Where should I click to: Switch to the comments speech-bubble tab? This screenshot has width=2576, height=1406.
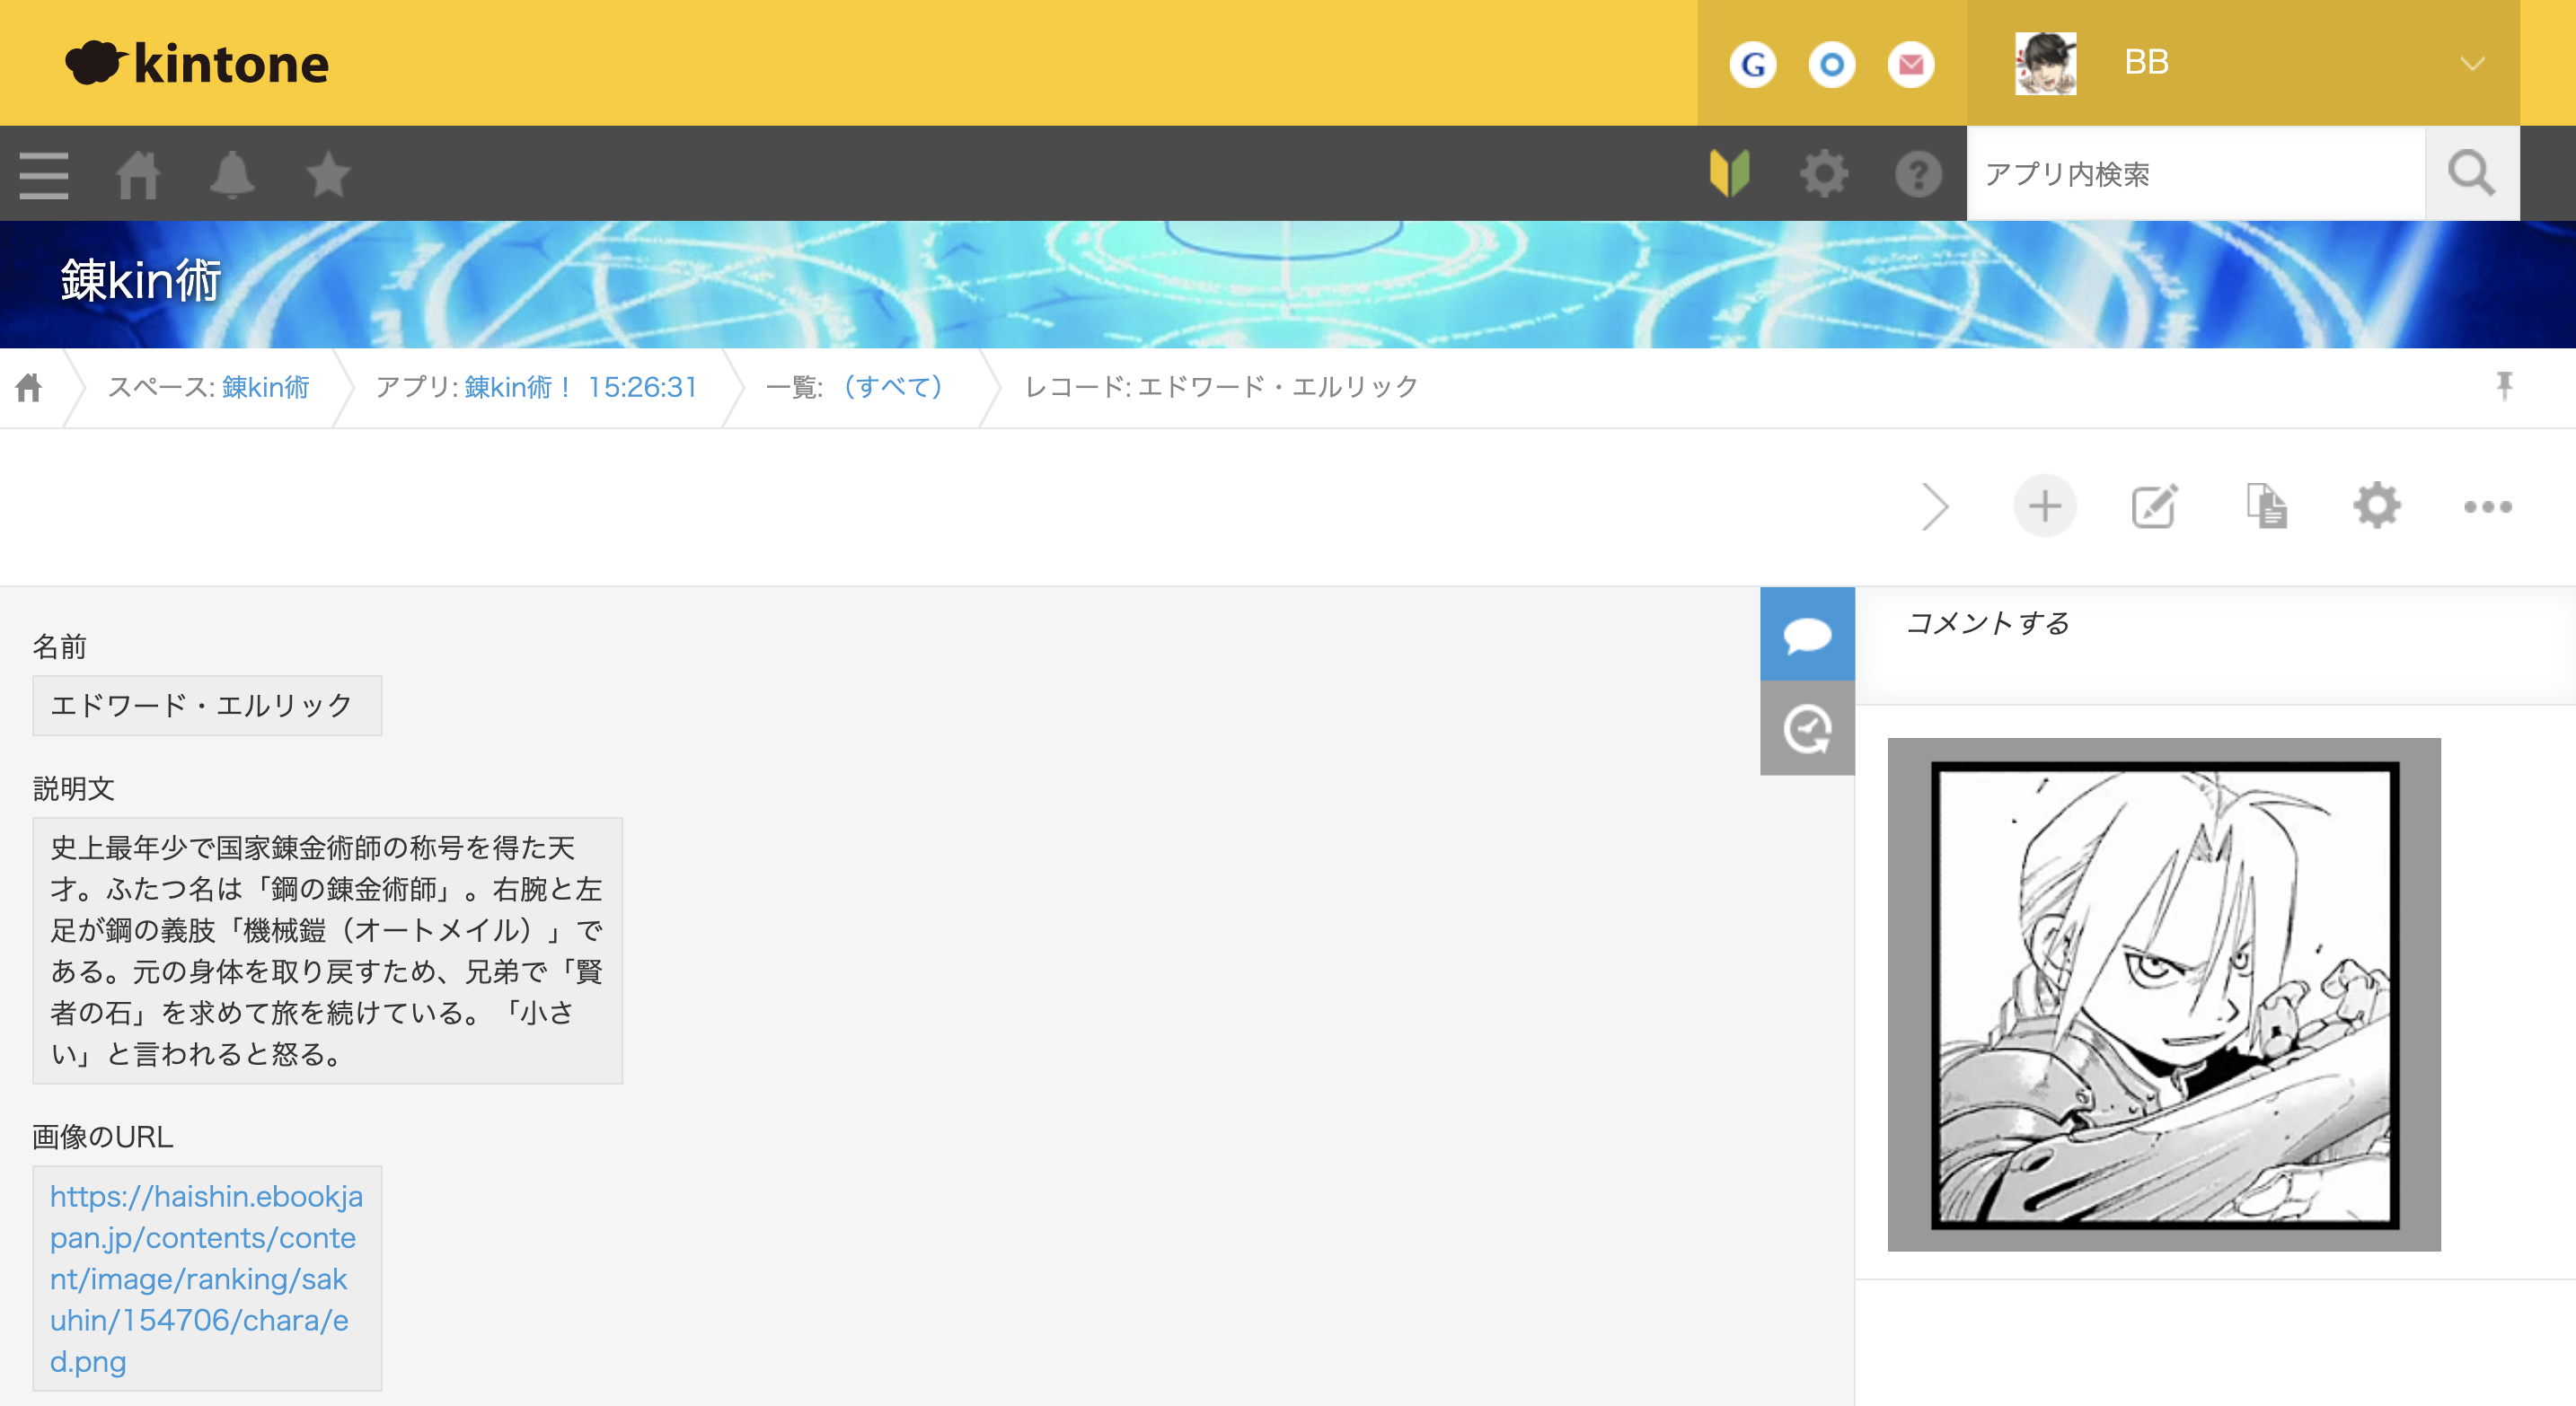point(1806,634)
